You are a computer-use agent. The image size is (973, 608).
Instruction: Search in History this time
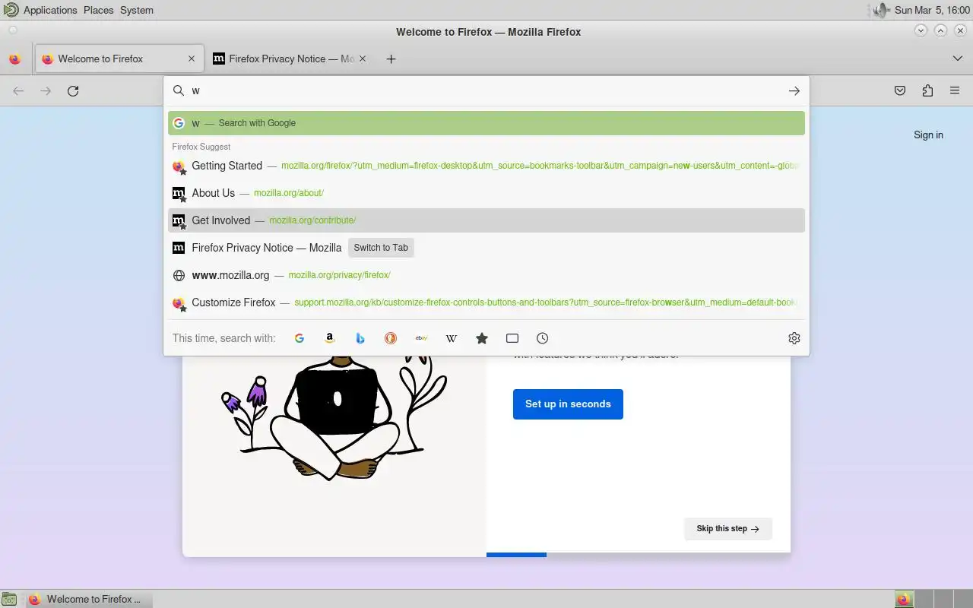click(x=543, y=338)
